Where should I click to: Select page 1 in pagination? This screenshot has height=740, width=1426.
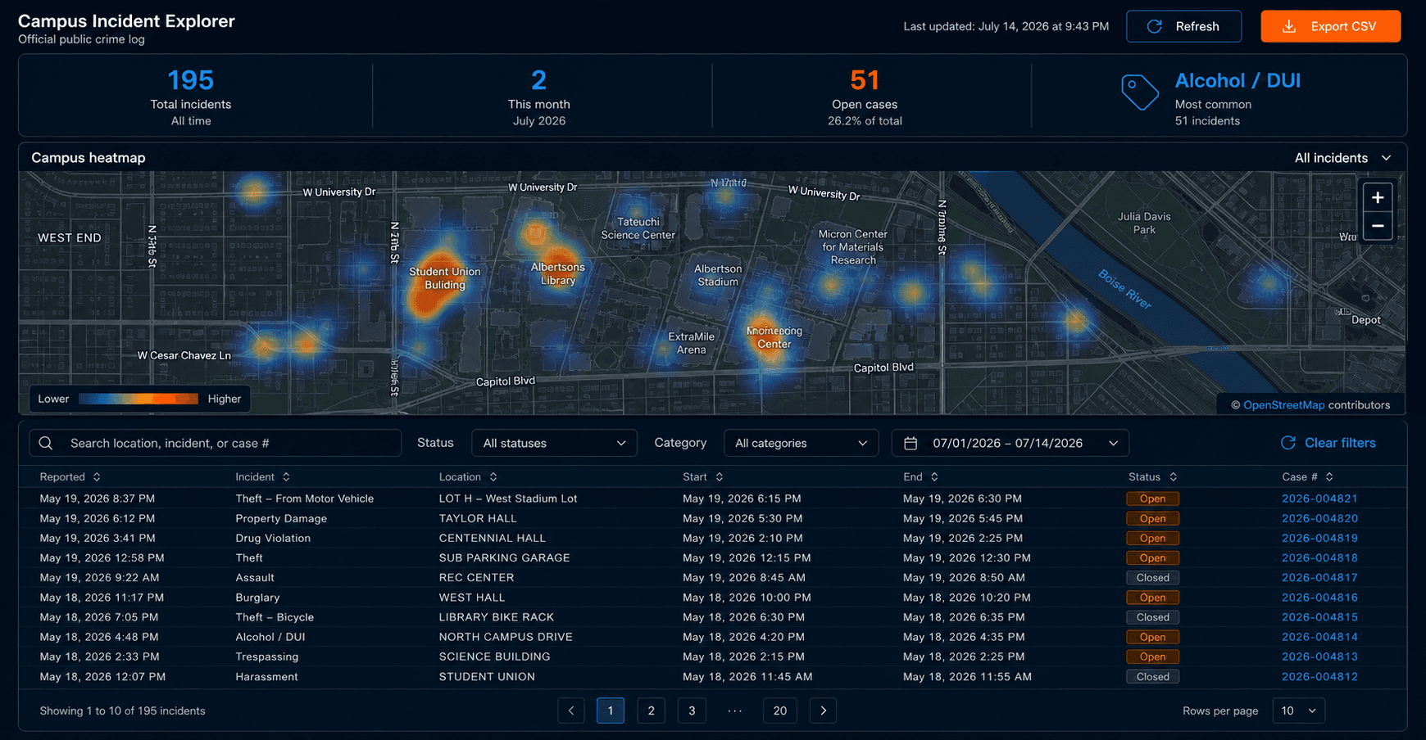point(611,711)
